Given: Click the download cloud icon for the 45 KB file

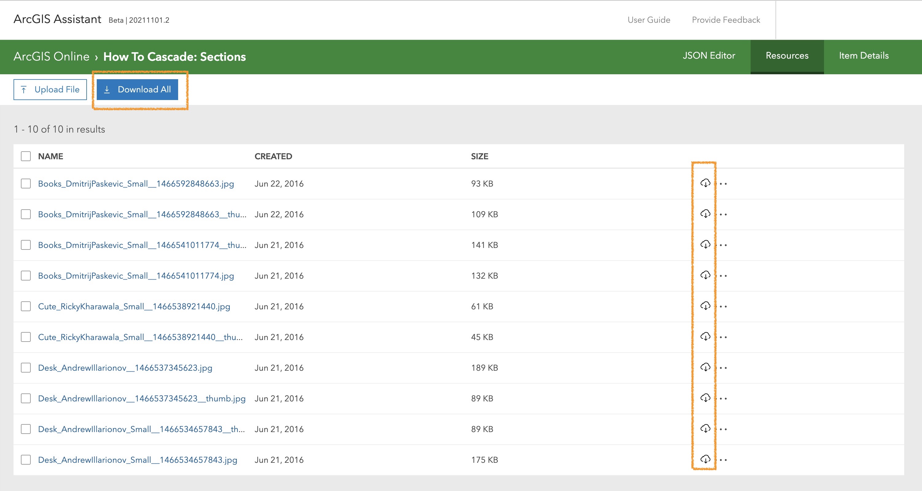Looking at the screenshot, I should 705,337.
